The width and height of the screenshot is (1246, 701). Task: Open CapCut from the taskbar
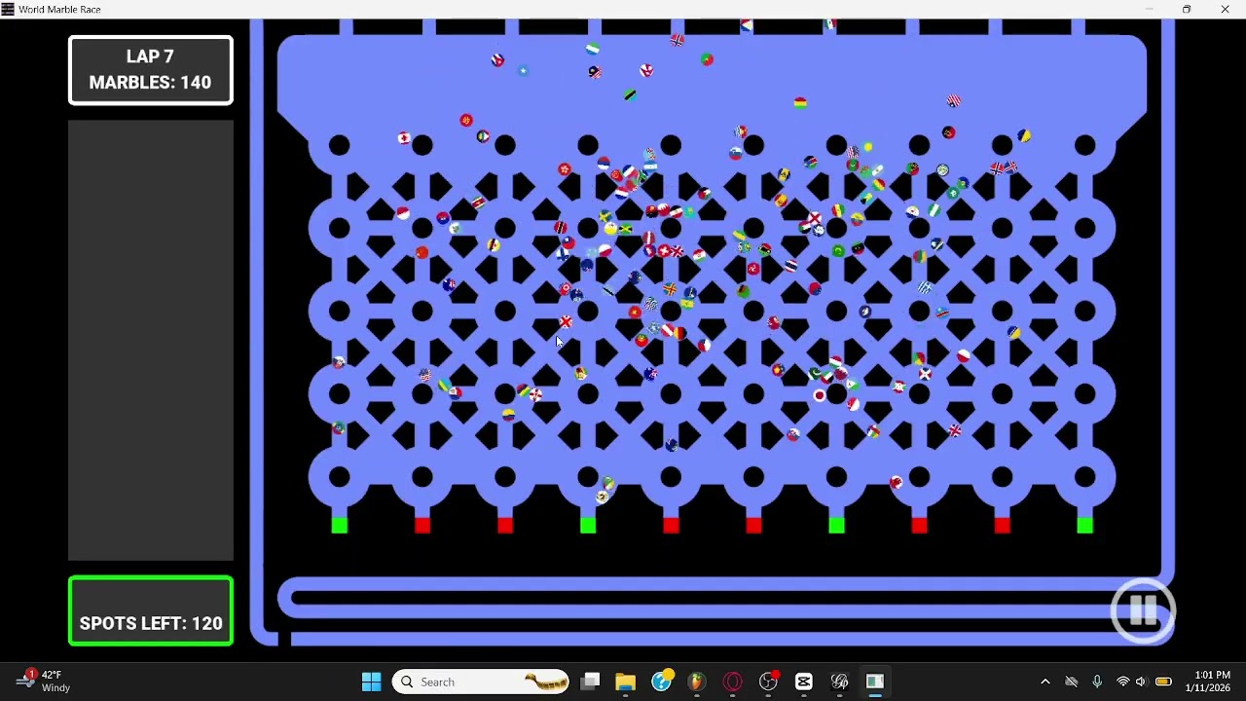pyautogui.click(x=804, y=682)
